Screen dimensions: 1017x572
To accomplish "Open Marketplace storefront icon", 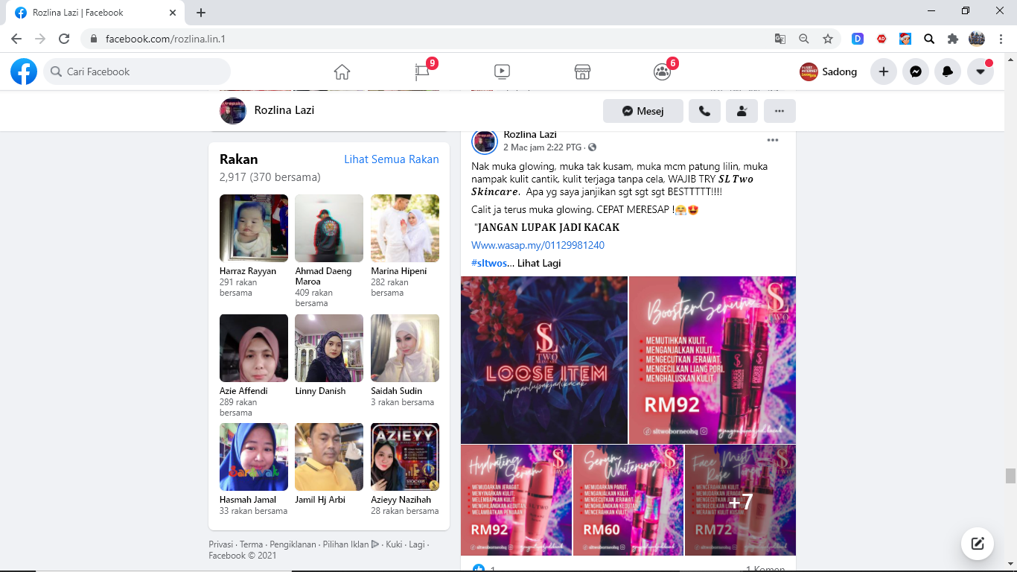I will pos(582,71).
